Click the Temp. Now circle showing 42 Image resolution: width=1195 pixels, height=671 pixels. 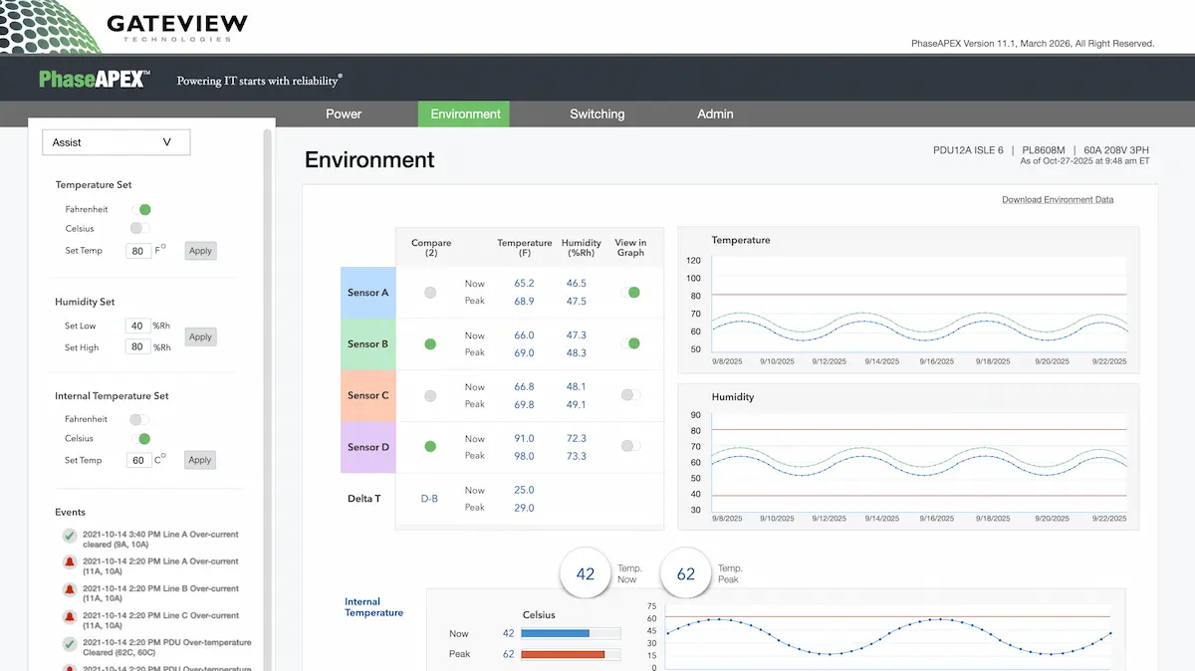[586, 573]
